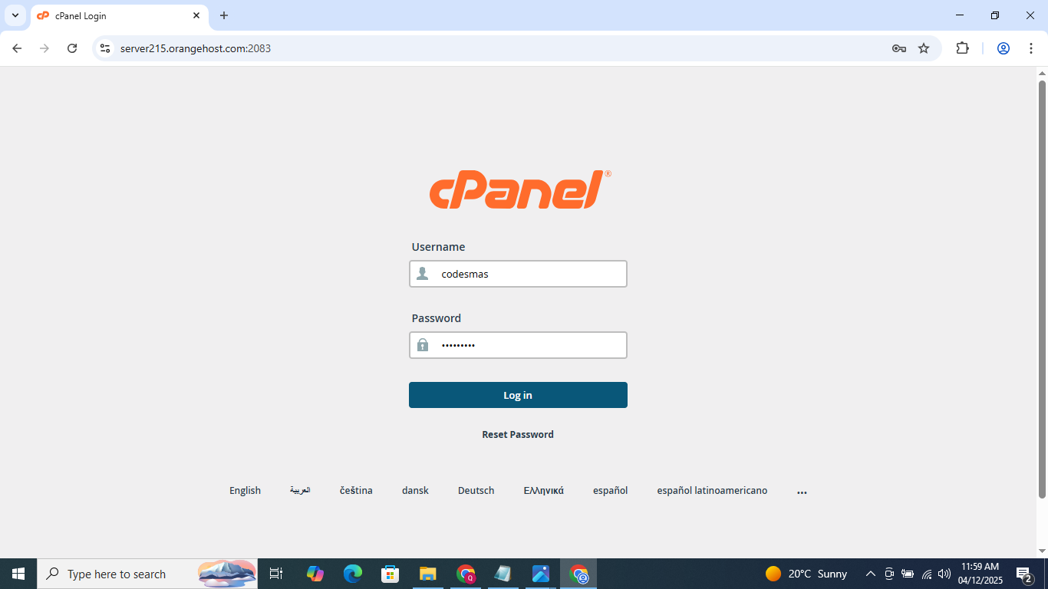Reload the page with the refresh icon

tap(72, 48)
